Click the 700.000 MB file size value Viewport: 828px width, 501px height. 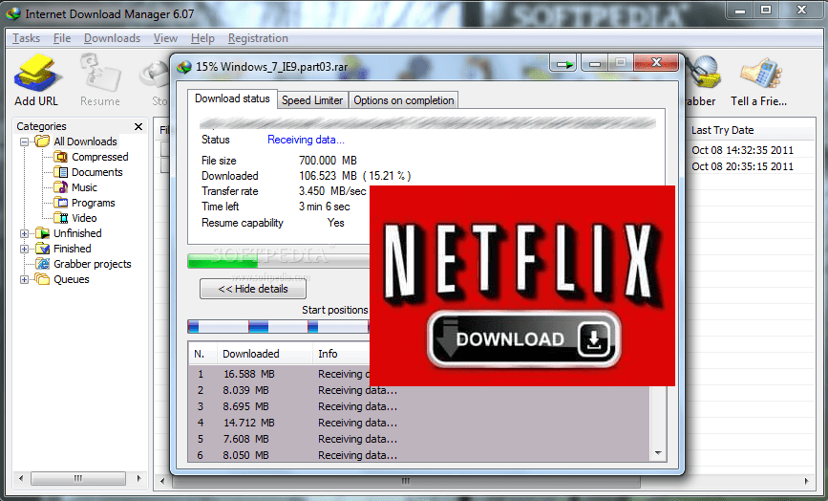[x=328, y=160]
